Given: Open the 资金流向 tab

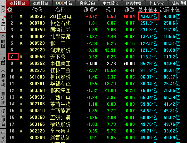Looking at the screenshot, I should tap(87, 3).
